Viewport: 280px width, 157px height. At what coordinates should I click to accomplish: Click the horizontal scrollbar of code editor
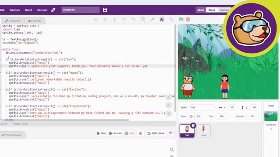click(x=65, y=120)
